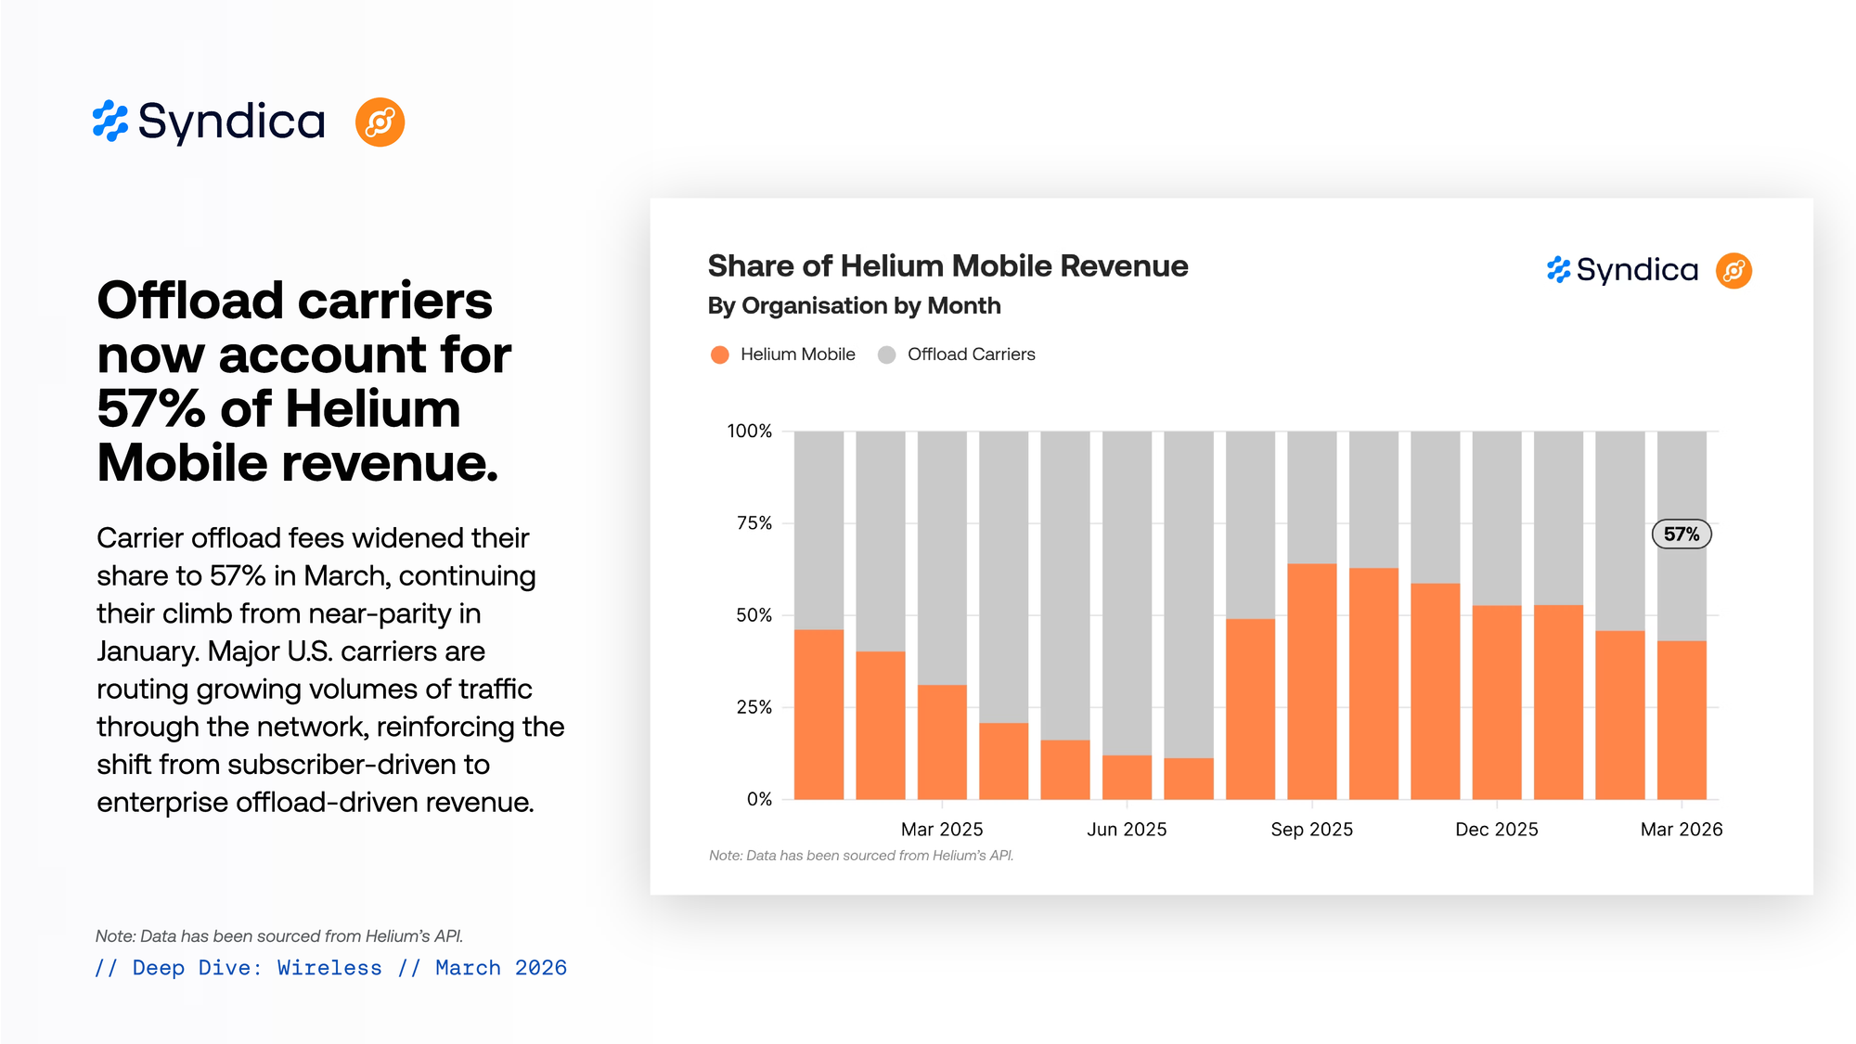Click the 57% callout badge
This screenshot has height=1044, width=1856.
pos(1681,535)
